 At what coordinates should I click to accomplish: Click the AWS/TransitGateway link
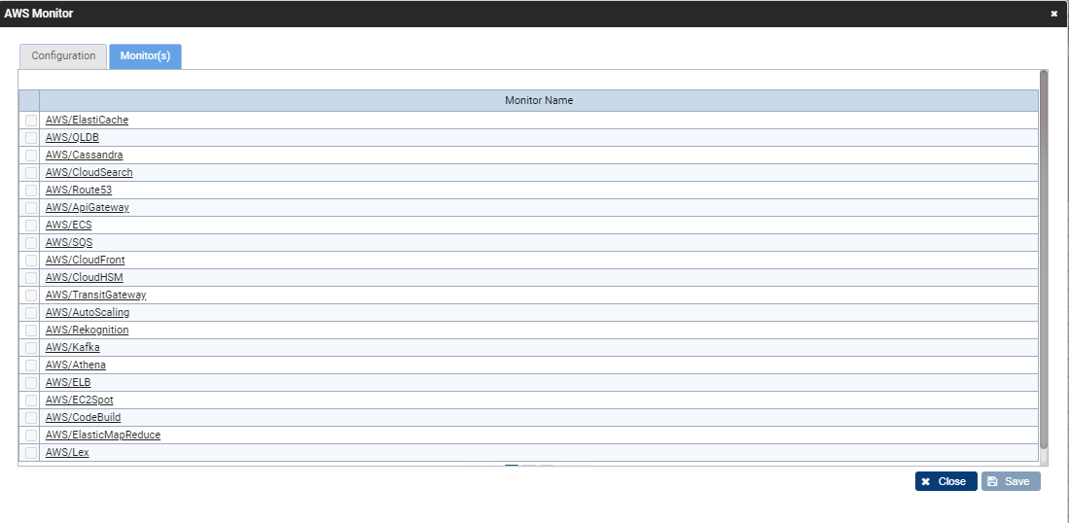coord(95,295)
